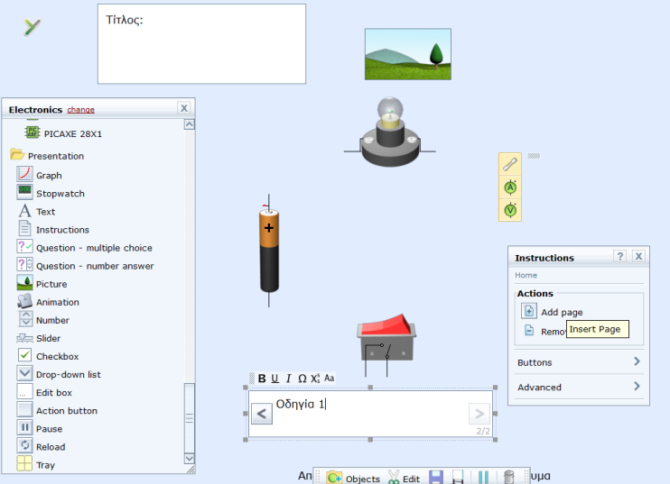Open help for Instructions panel

(x=620, y=256)
